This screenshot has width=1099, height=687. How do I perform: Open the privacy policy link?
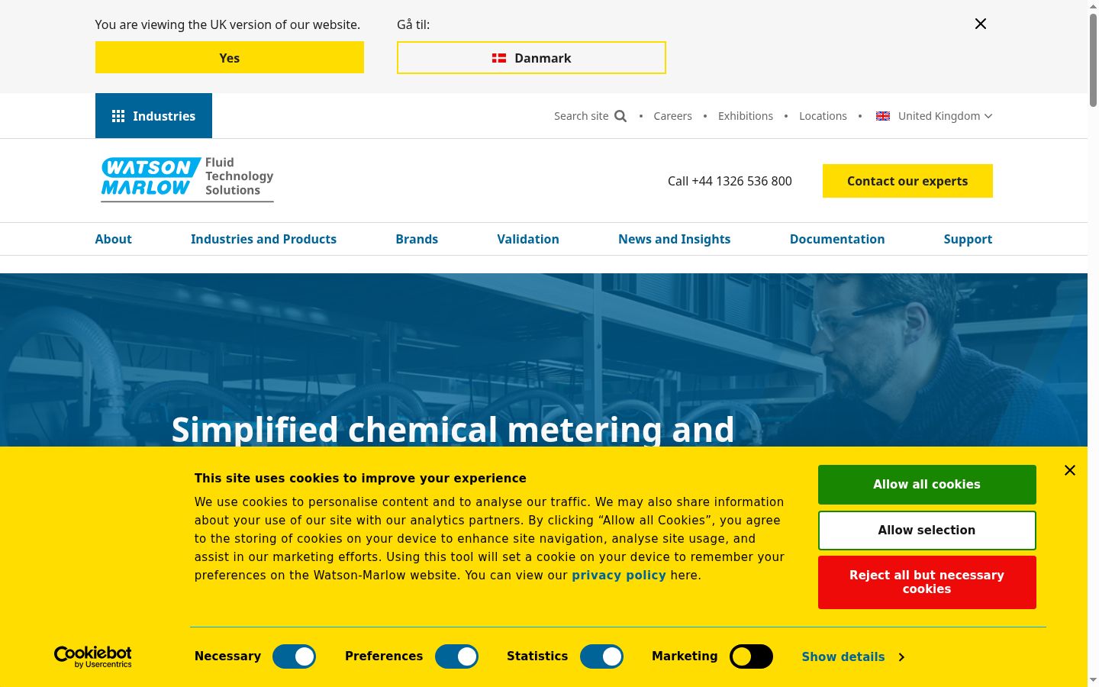tap(619, 575)
